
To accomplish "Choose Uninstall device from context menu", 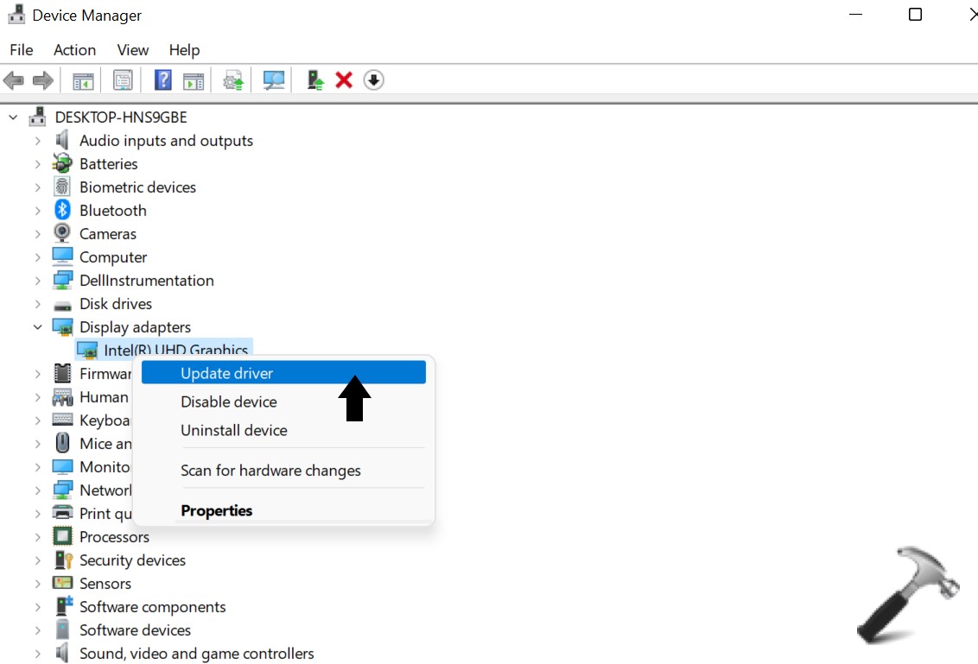I will point(283,430).
